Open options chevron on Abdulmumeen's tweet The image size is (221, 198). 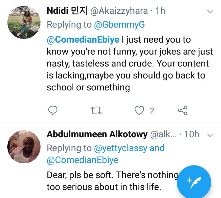[210, 135]
